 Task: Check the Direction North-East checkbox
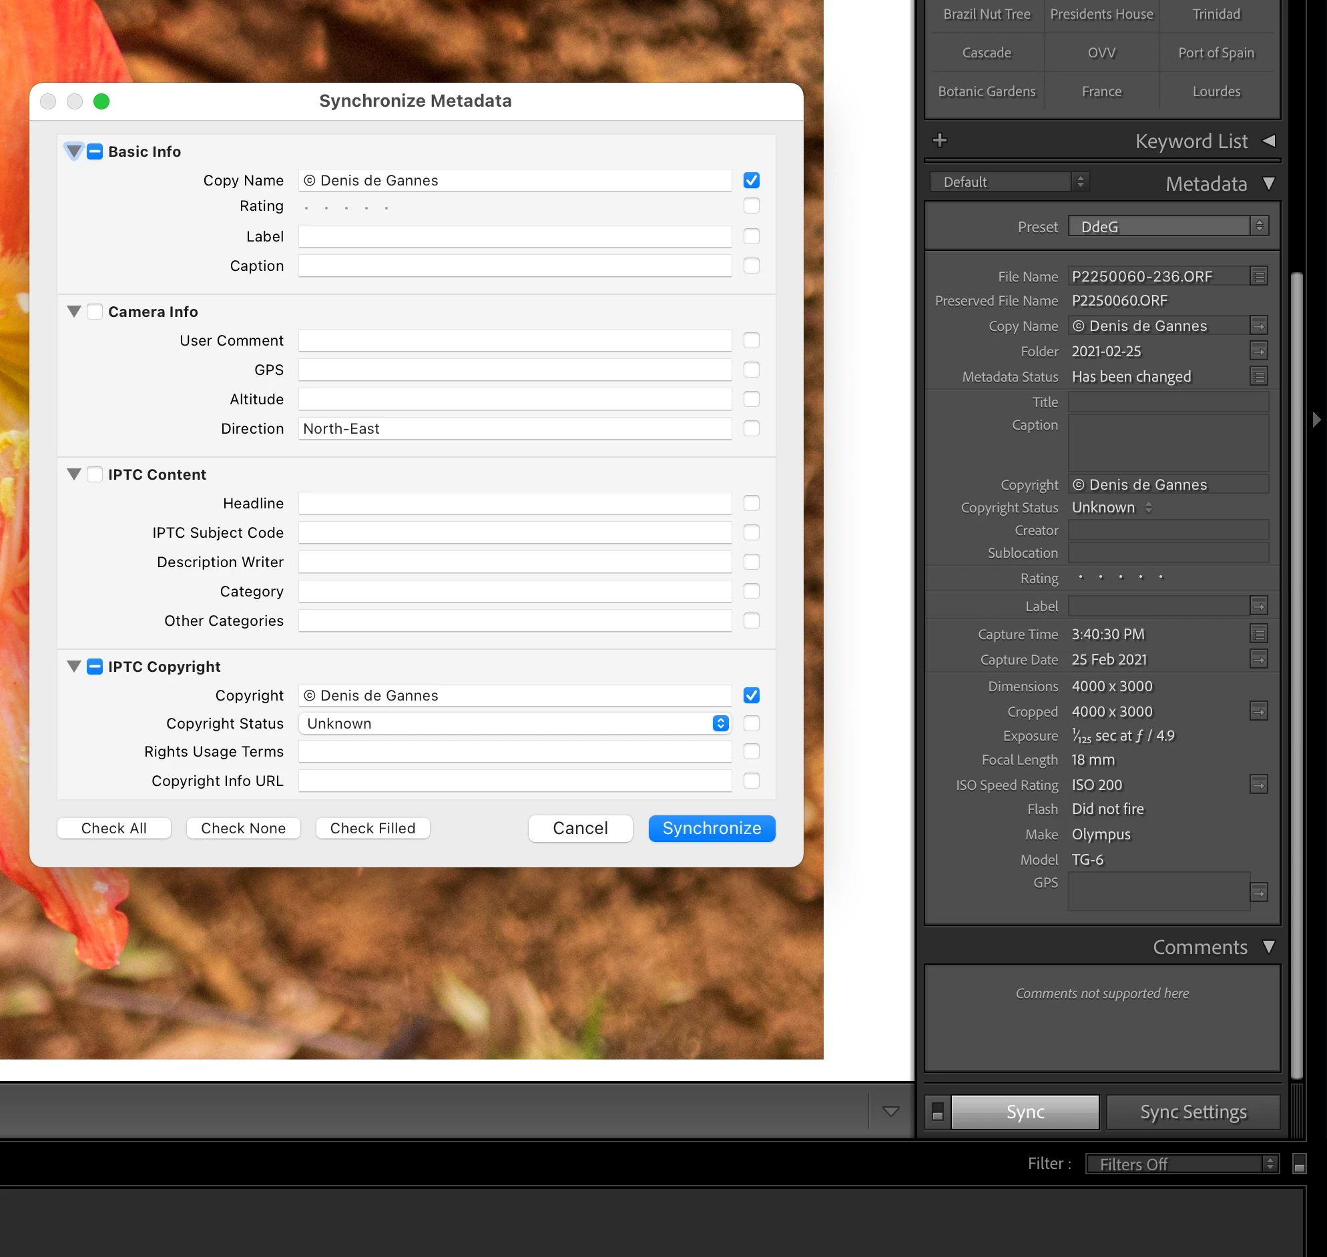752,428
